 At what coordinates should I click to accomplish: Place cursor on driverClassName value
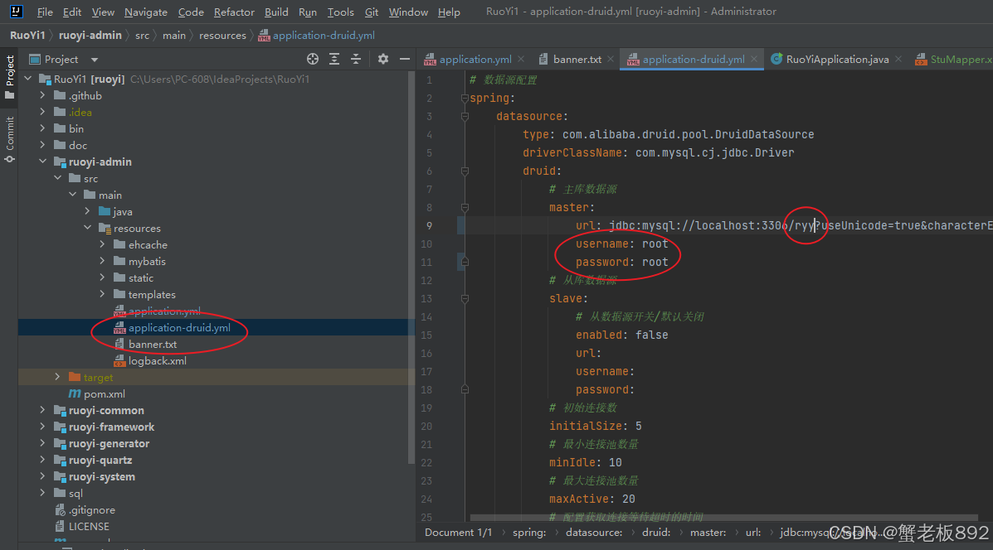pyautogui.click(x=714, y=152)
